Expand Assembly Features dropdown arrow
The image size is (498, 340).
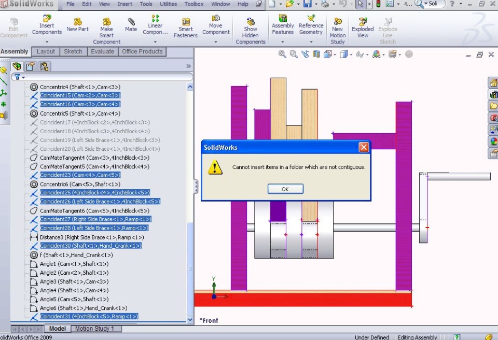[x=283, y=42]
